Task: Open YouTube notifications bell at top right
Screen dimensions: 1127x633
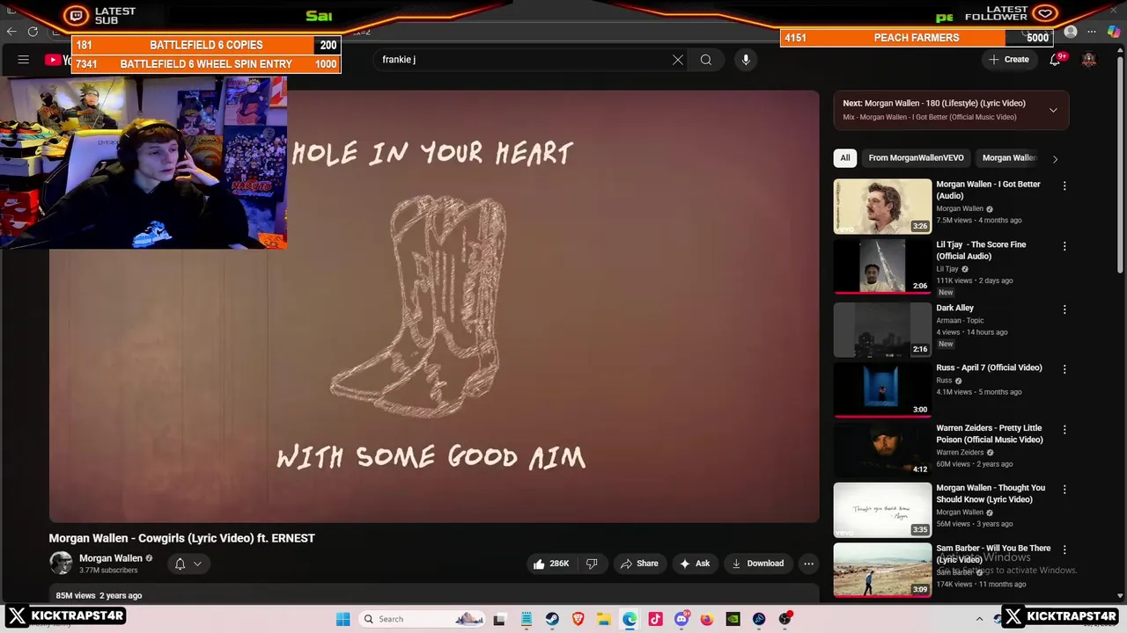Action: 1055,60
